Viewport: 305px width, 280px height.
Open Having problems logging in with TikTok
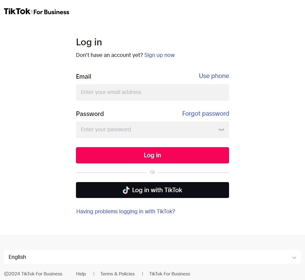click(126, 211)
